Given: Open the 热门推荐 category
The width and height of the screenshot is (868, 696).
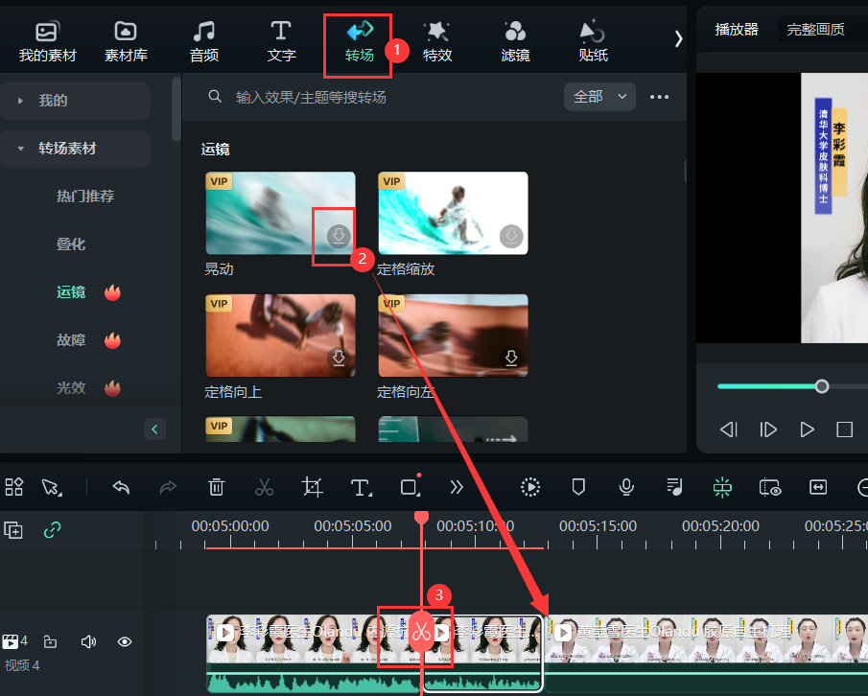Looking at the screenshot, I should (x=85, y=197).
